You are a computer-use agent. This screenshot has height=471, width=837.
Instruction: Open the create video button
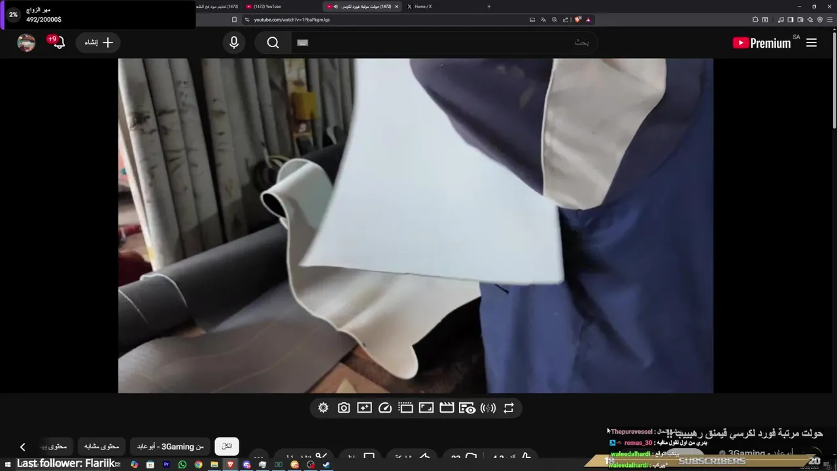click(99, 43)
